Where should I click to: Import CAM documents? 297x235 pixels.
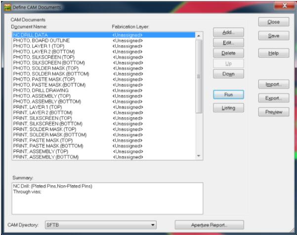pyautogui.click(x=274, y=84)
